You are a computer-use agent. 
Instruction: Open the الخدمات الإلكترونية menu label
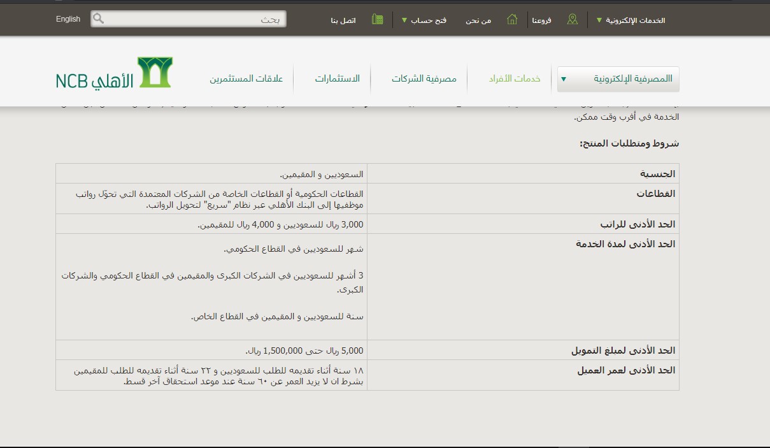tap(635, 20)
